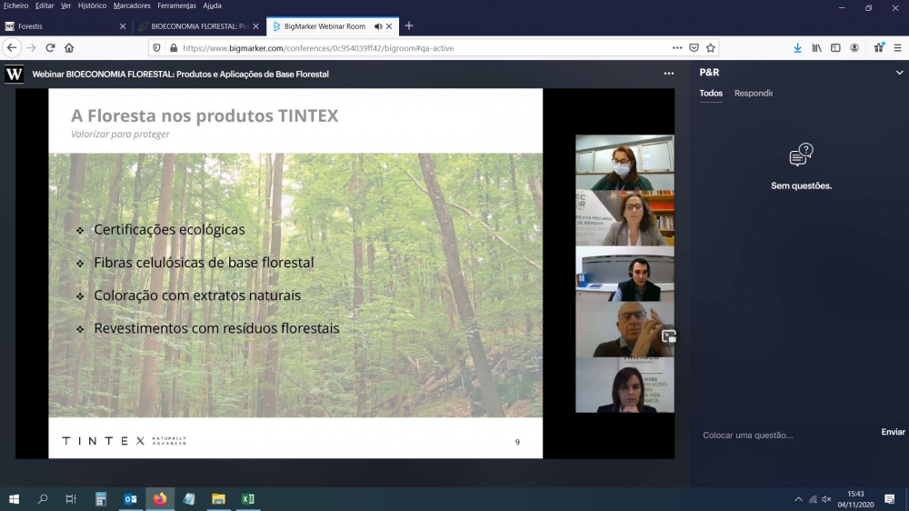
Task: Switch to BIOECONOMIA FLORESTAL tab
Action: (x=199, y=26)
